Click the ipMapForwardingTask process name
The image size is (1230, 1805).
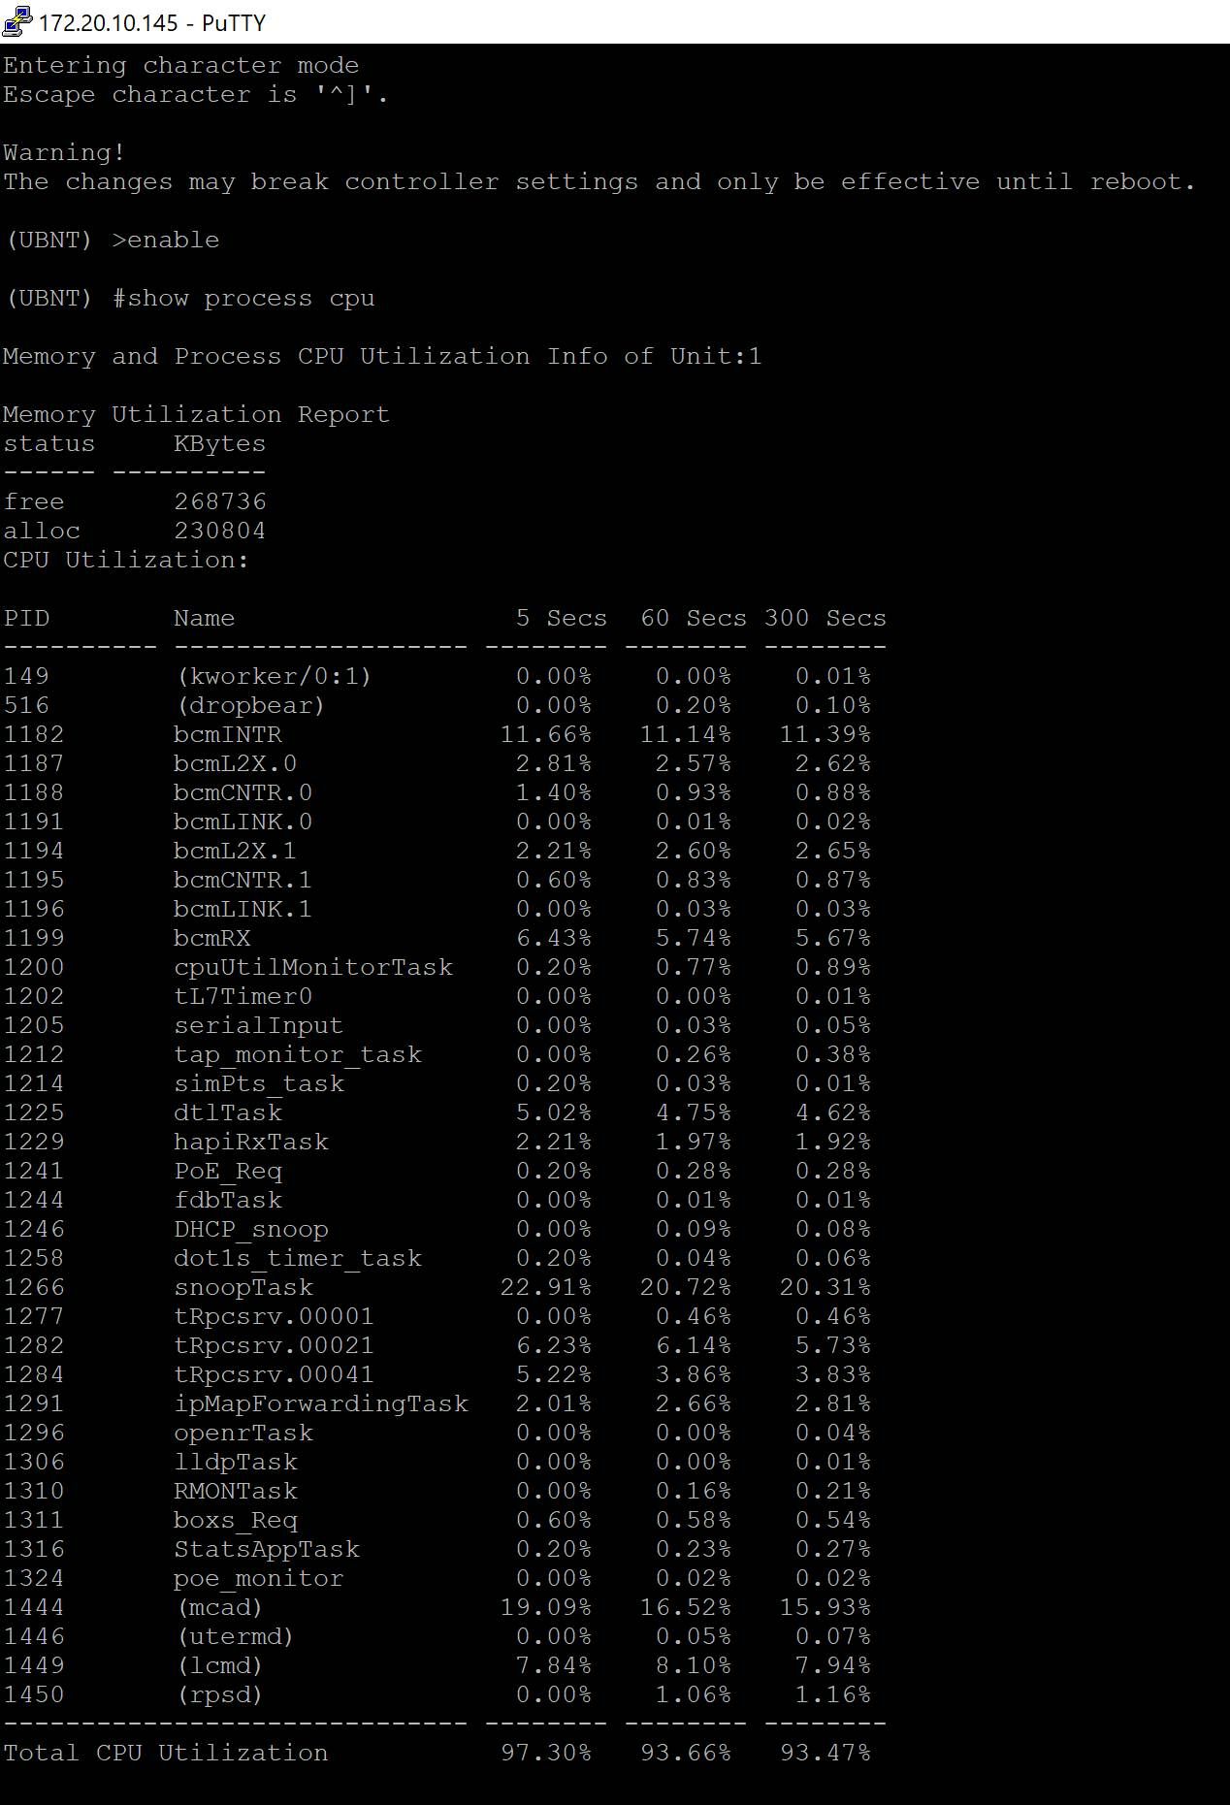(x=321, y=1404)
